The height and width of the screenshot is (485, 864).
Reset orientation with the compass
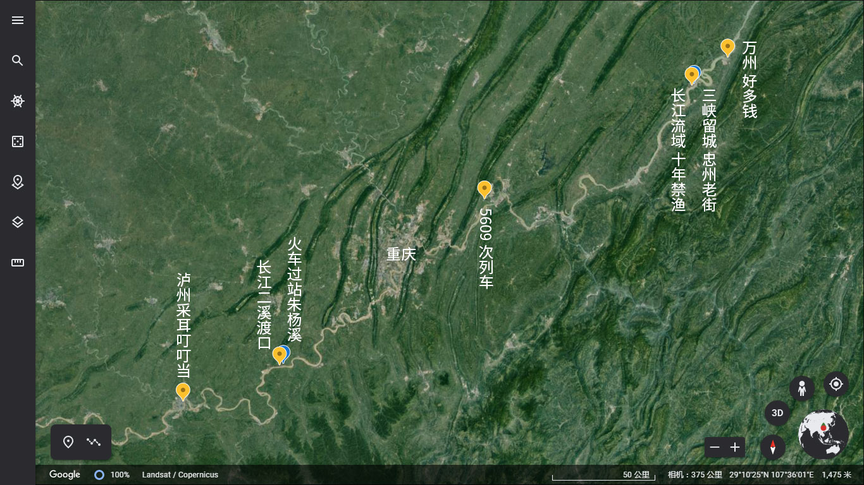(x=773, y=448)
